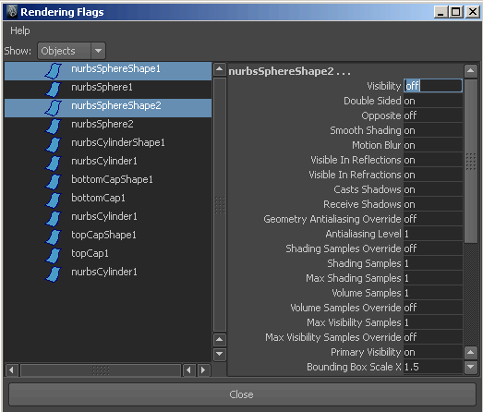The height and width of the screenshot is (412, 483).
Task: Toggle the Casts Shadows value field
Action: tap(433, 189)
